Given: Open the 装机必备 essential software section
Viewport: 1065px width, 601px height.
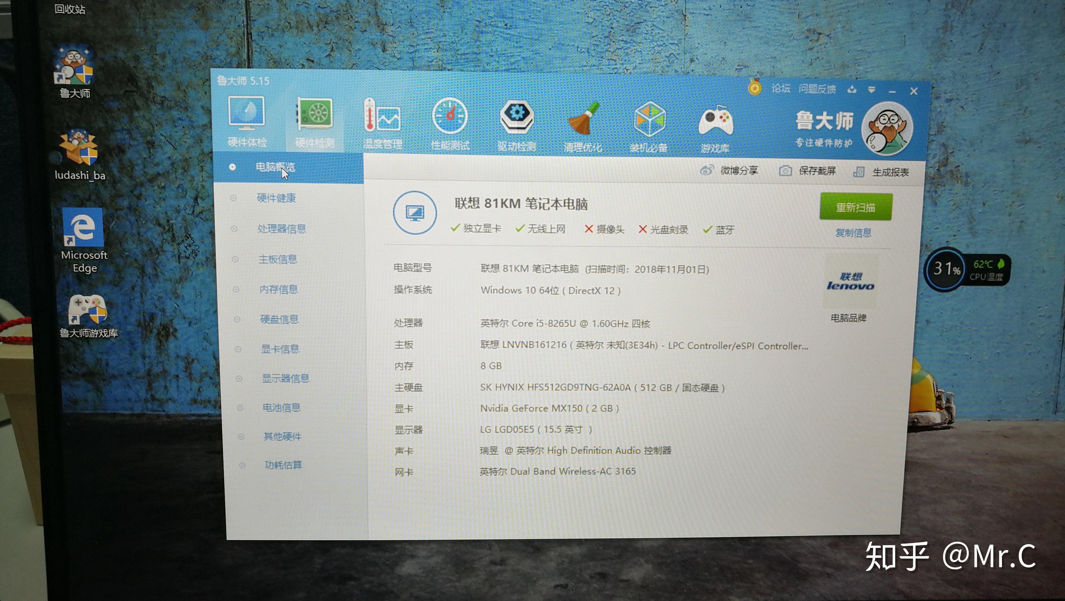Looking at the screenshot, I should [x=649, y=127].
